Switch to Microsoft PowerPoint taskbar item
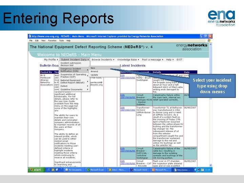This screenshot has width=244, height=183. pyautogui.click(x=160, y=170)
